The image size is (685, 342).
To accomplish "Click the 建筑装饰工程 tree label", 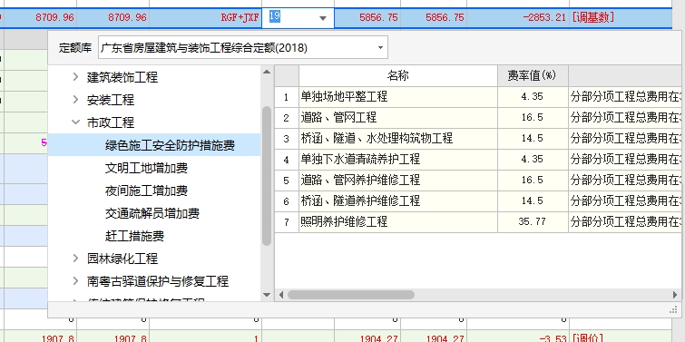I will click(122, 77).
